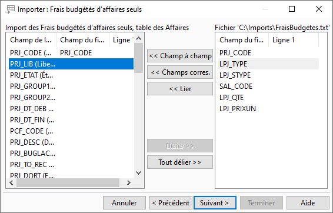The image size is (333, 213).
Task: Click the import window icon in title bar
Action: (x=10, y=9)
